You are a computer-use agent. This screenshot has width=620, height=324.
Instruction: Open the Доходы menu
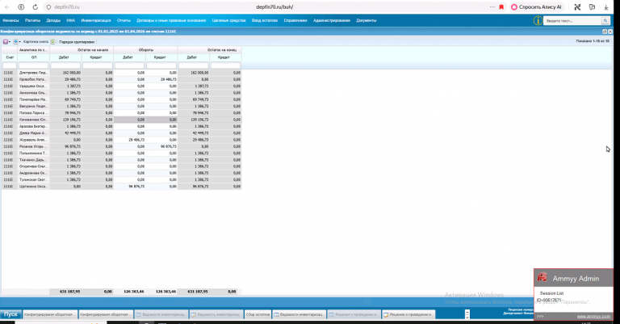tap(53, 20)
